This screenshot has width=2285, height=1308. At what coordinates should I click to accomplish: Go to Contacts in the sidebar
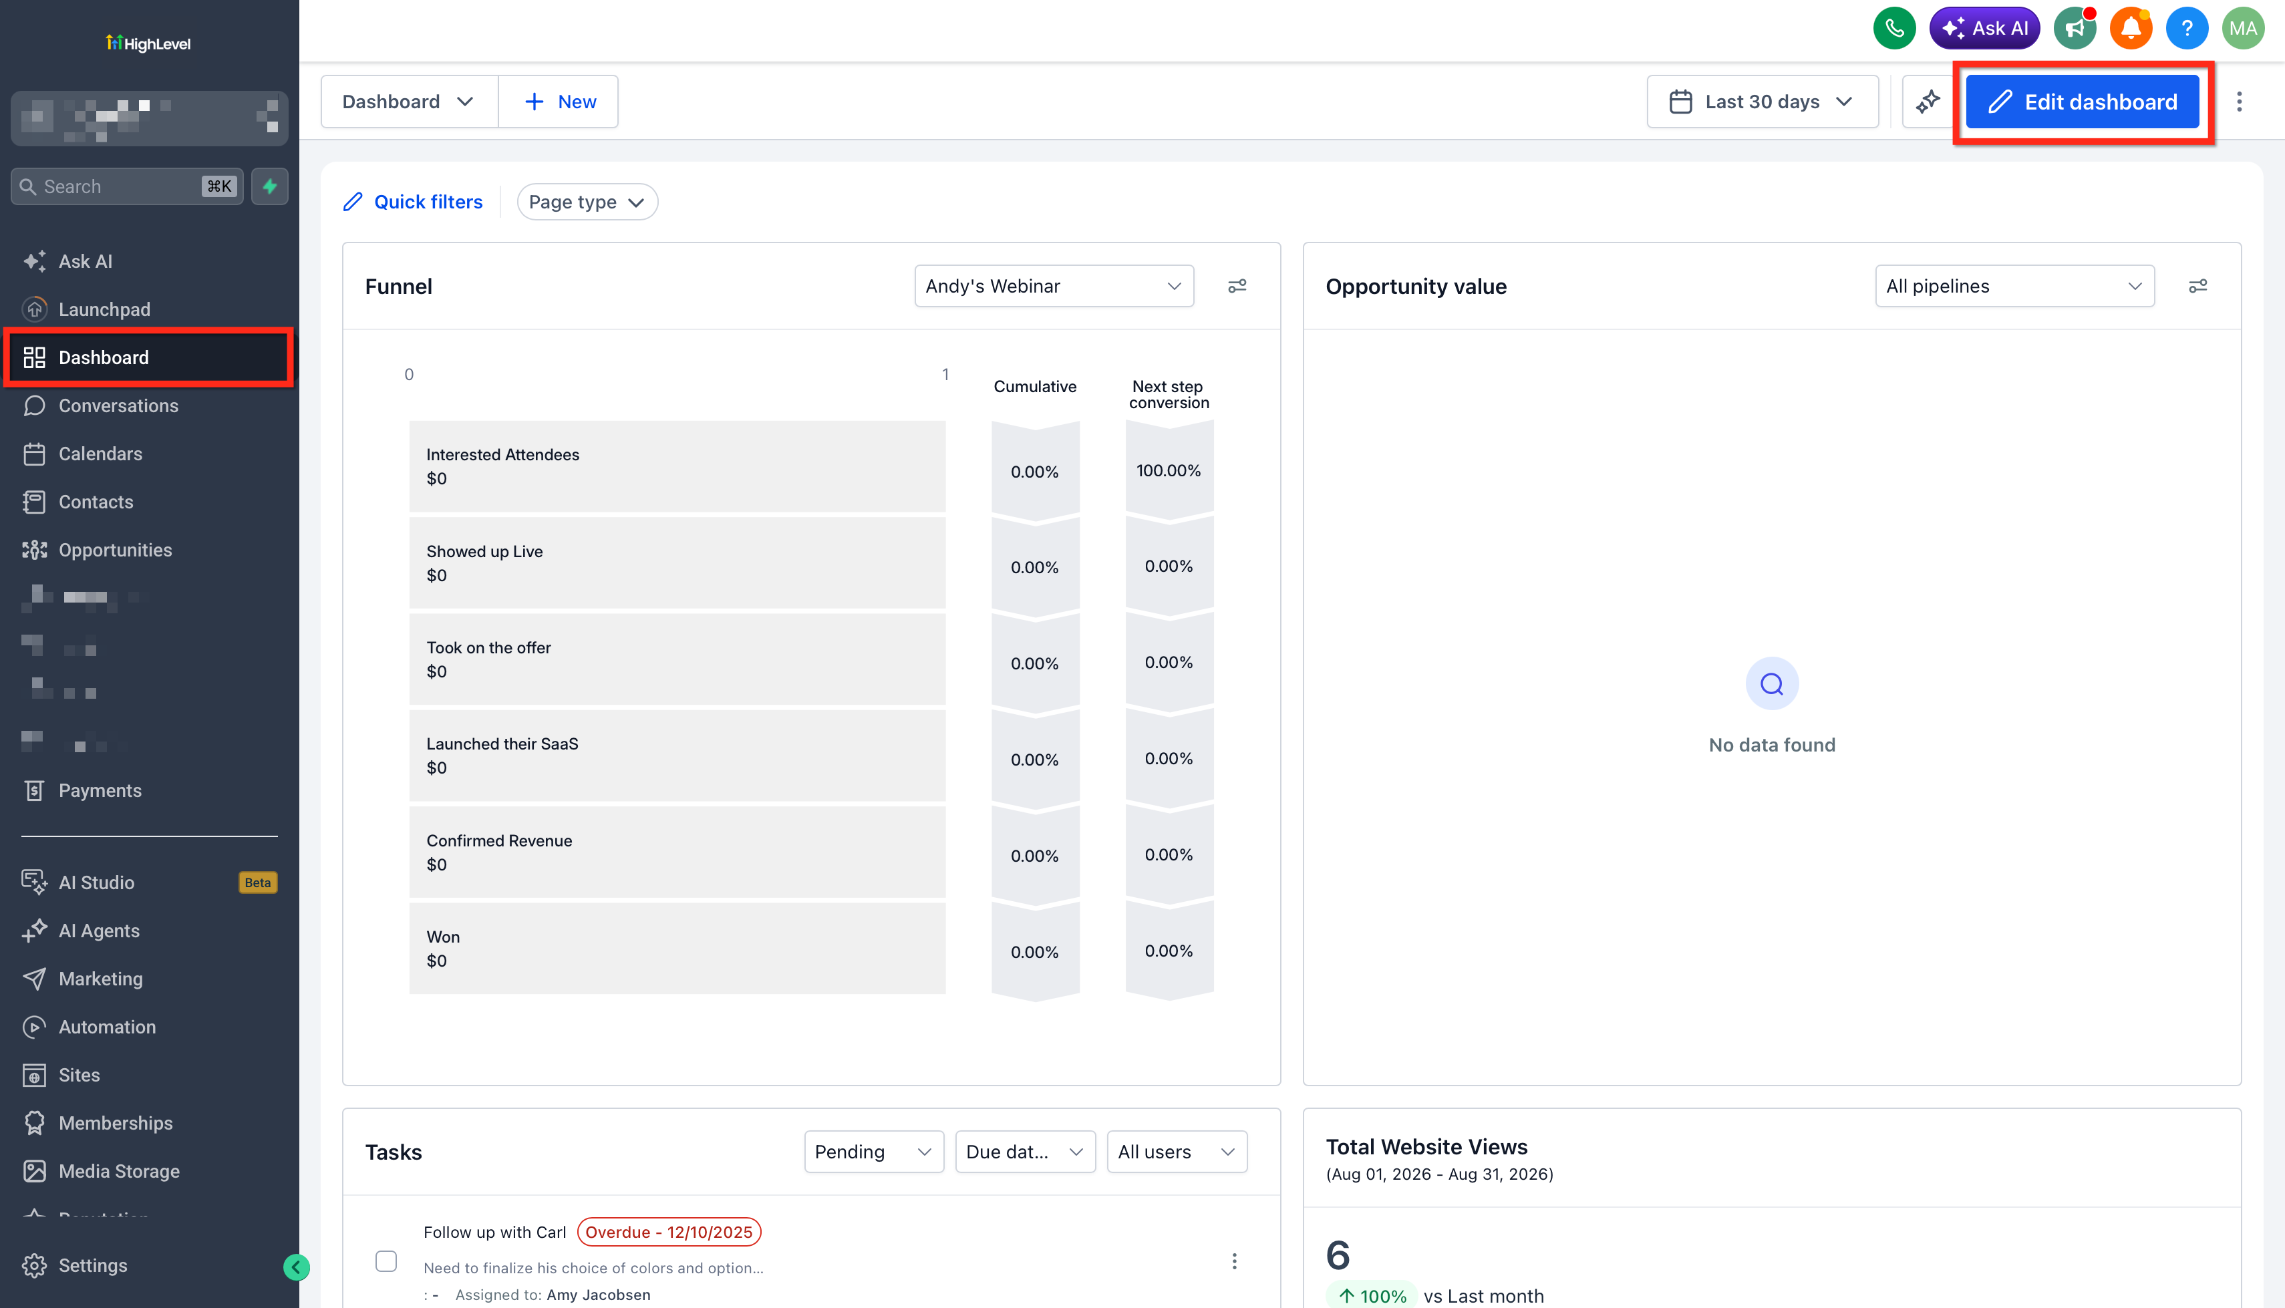click(149, 501)
